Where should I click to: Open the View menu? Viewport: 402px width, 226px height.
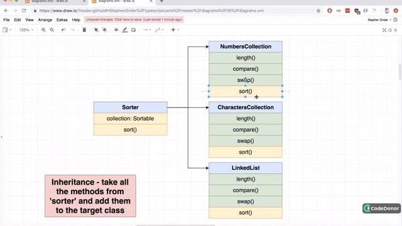coord(30,19)
